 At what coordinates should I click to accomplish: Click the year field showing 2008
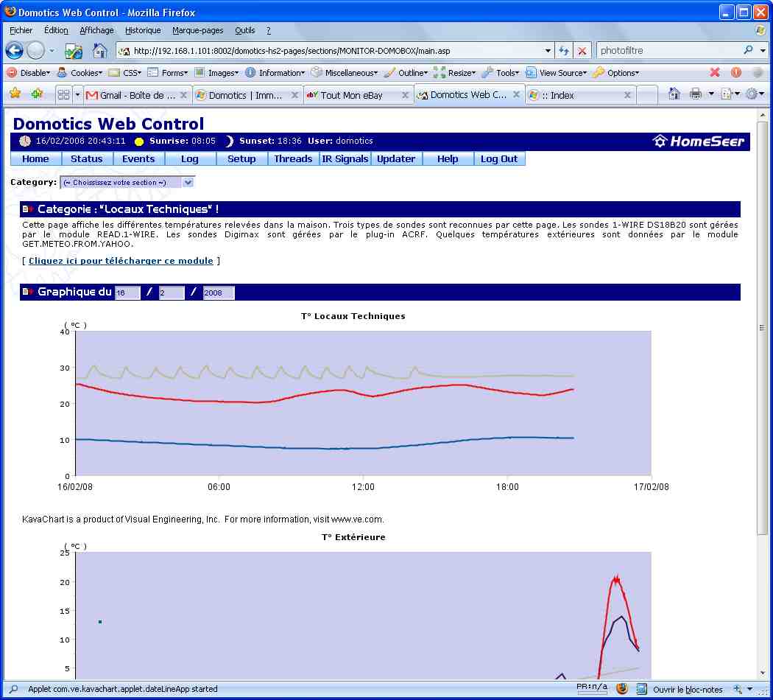coord(219,293)
